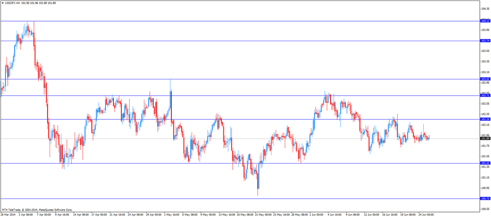491x217 pixels.
Task: Click the 101.55 price scale value
Action: click(485, 156)
